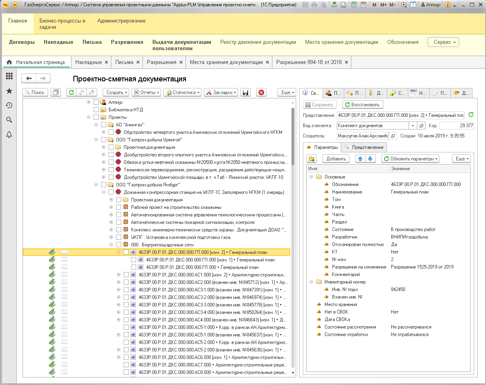Open the sections menu grid icon
Image resolution: width=486 pixels, height=385 pixels.
[9, 76]
